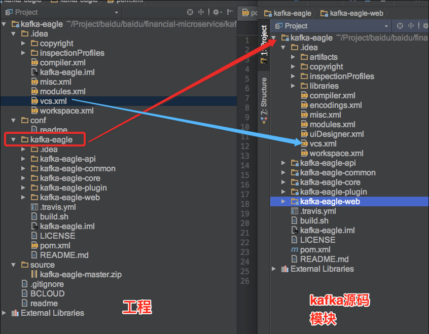Expand copyright folder in left panel

[23, 44]
